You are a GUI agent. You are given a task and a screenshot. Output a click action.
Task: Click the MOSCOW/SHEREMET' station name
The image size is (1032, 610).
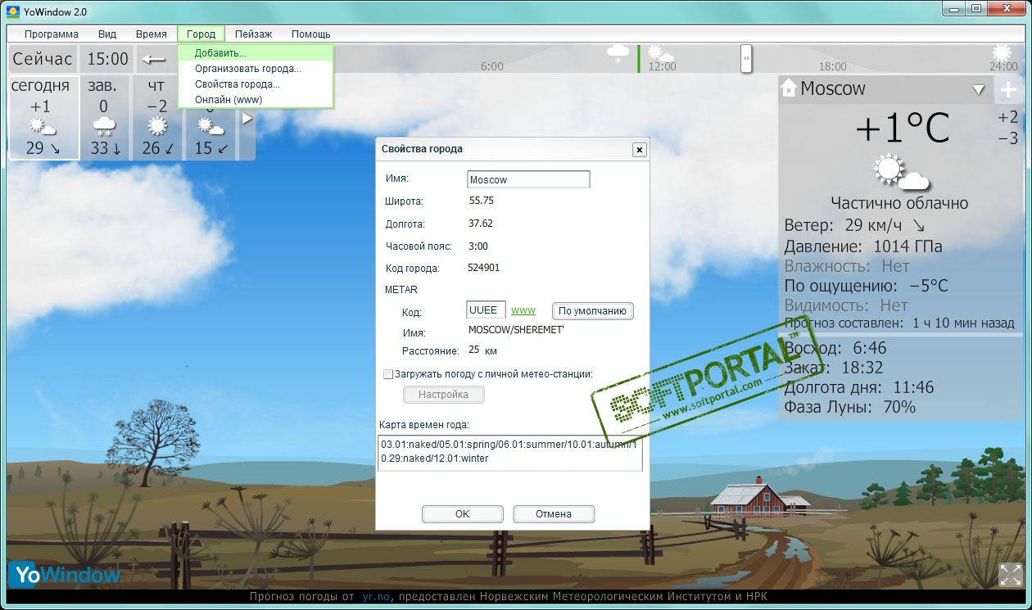[x=516, y=331]
